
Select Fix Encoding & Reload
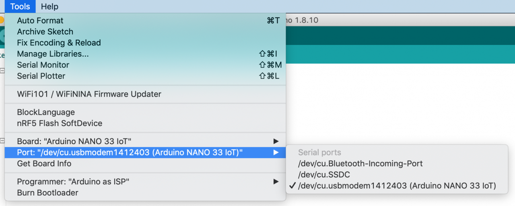(59, 43)
